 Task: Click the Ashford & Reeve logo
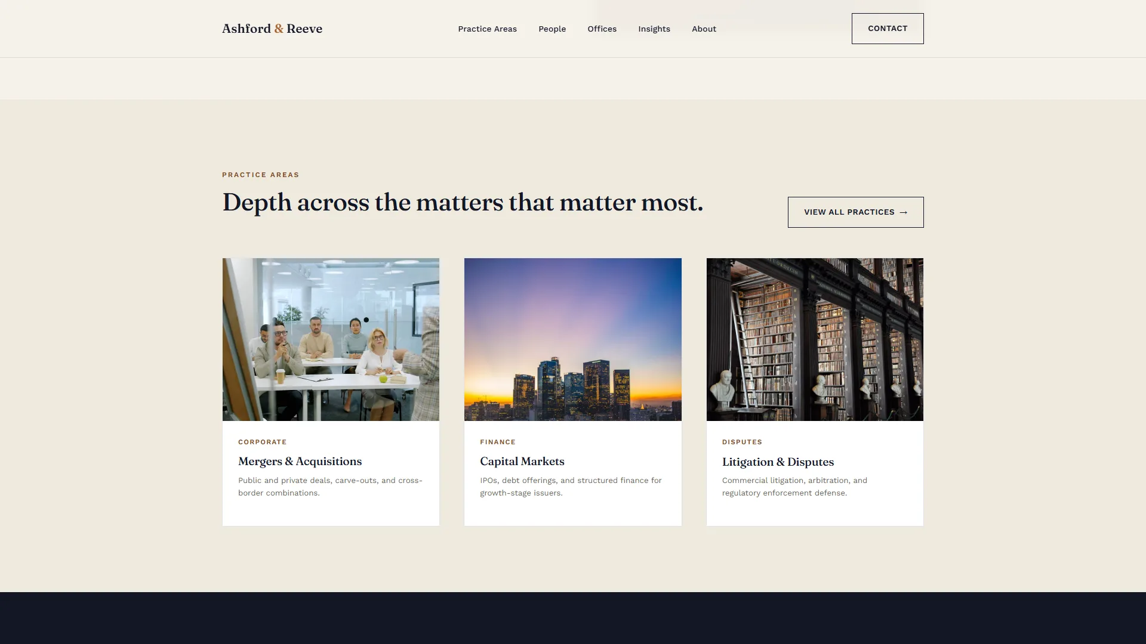click(x=272, y=29)
